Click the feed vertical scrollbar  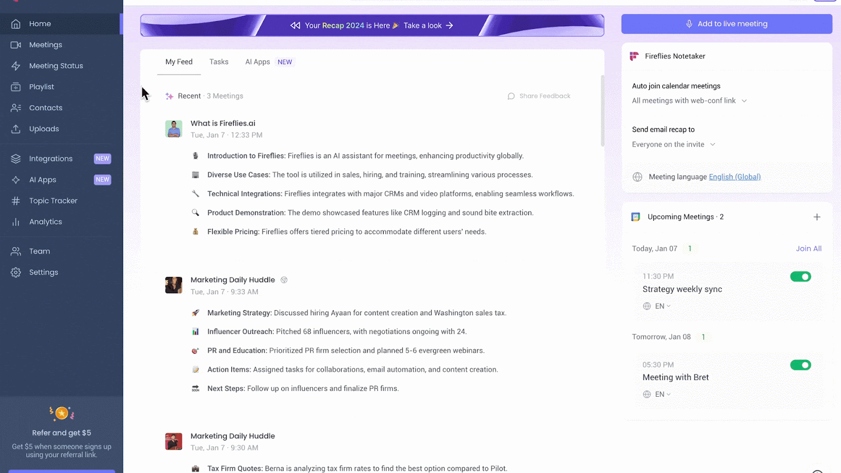[x=602, y=110]
